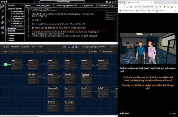Check Alle auswählen in Twine
The height and width of the screenshot is (117, 178).
coord(106,51)
